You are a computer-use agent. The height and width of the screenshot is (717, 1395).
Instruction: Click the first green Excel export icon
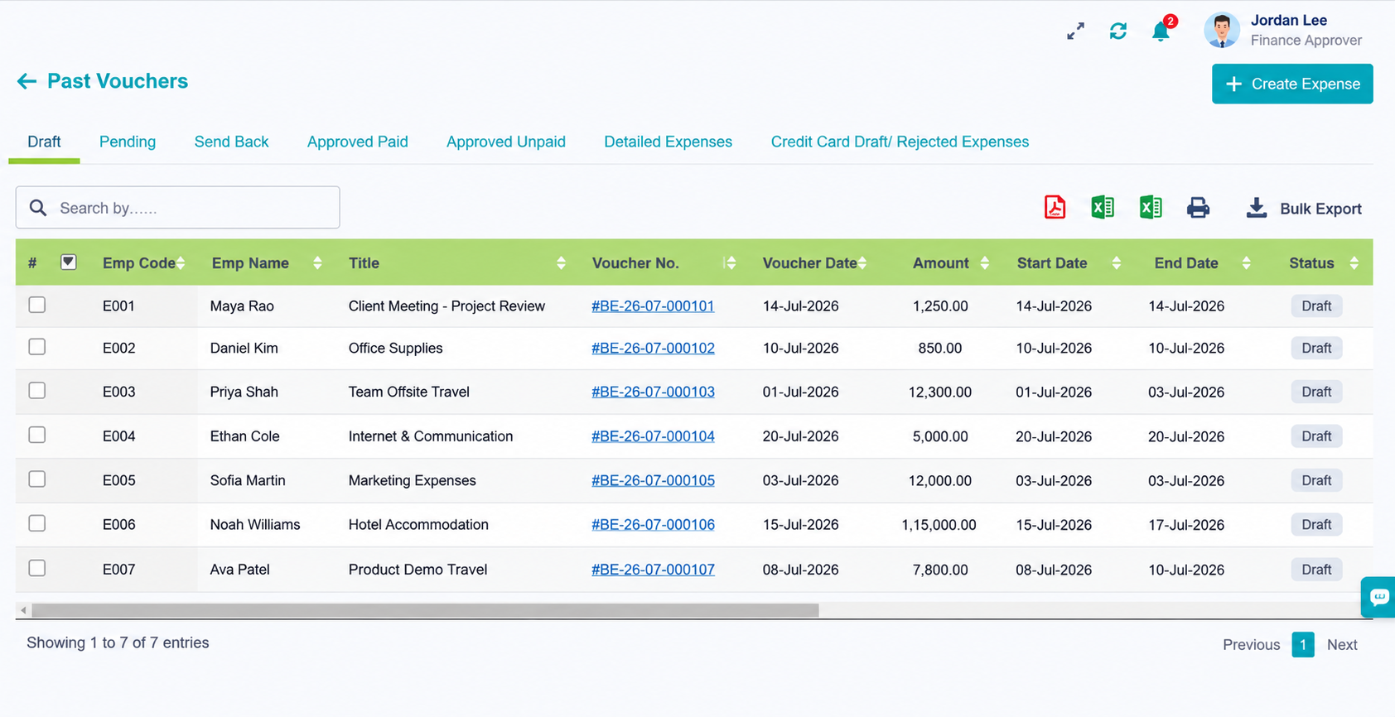(x=1103, y=207)
